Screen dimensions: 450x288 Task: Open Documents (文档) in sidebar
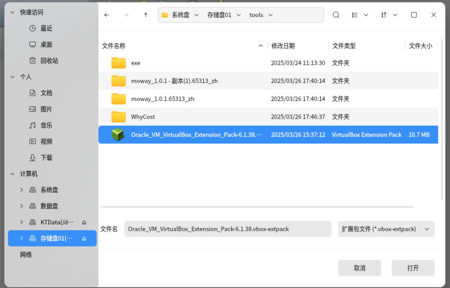point(46,93)
